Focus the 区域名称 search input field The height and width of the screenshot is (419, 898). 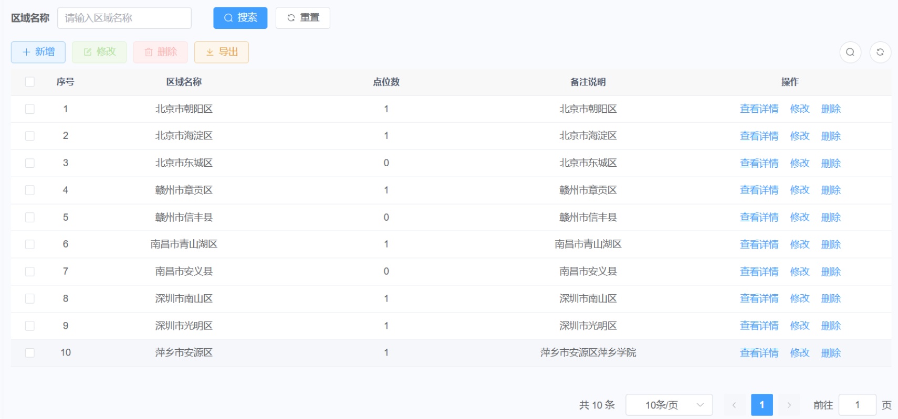(x=124, y=18)
